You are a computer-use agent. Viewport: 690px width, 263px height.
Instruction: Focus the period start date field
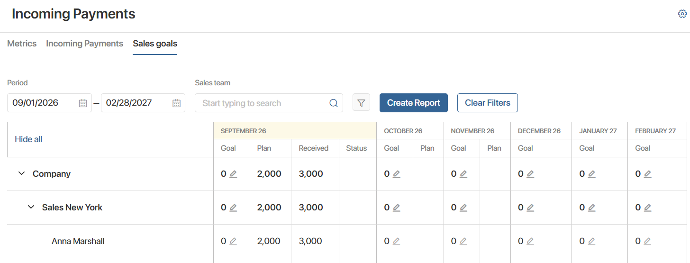tap(49, 103)
